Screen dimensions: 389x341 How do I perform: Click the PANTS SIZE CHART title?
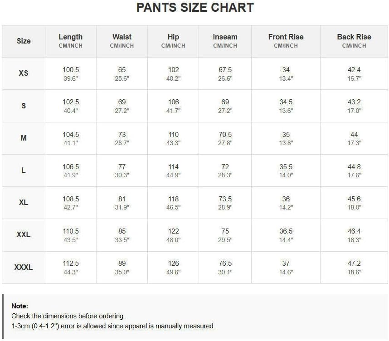pyautogui.click(x=195, y=8)
